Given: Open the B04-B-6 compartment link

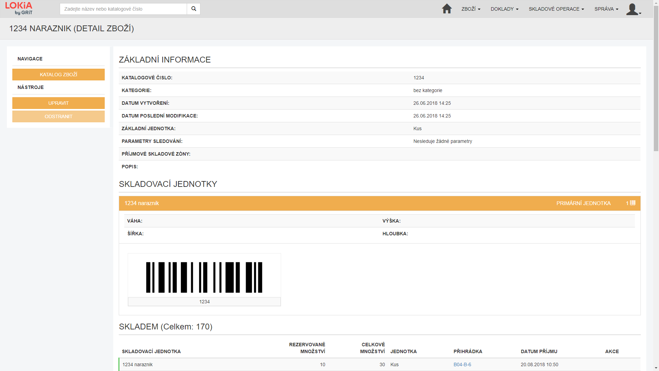Looking at the screenshot, I should pyautogui.click(x=462, y=364).
